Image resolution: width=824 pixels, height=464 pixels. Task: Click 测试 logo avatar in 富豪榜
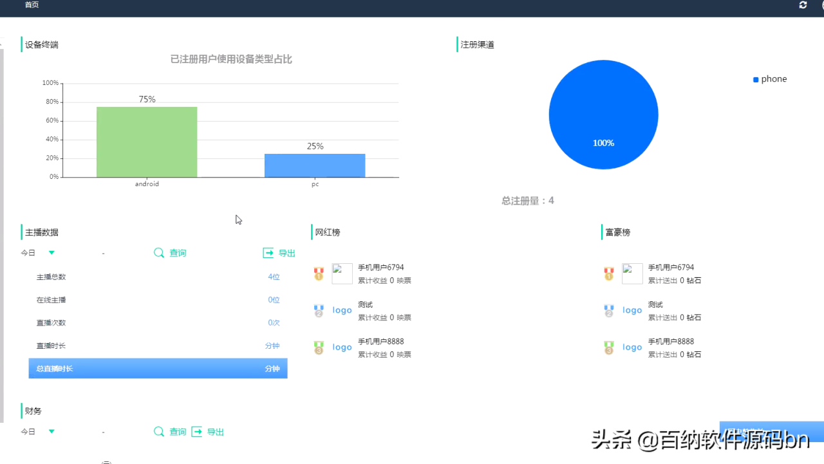(x=632, y=310)
